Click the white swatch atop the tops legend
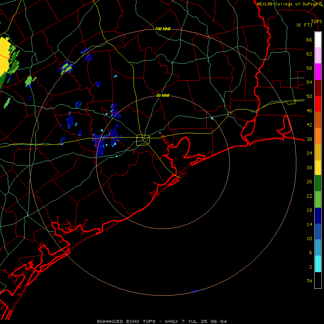Image resolution: width=324 pixels, height=324 pixels. [x=318, y=40]
